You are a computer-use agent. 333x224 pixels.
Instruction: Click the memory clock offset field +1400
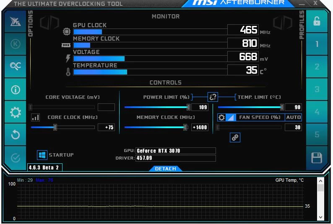[x=200, y=127]
